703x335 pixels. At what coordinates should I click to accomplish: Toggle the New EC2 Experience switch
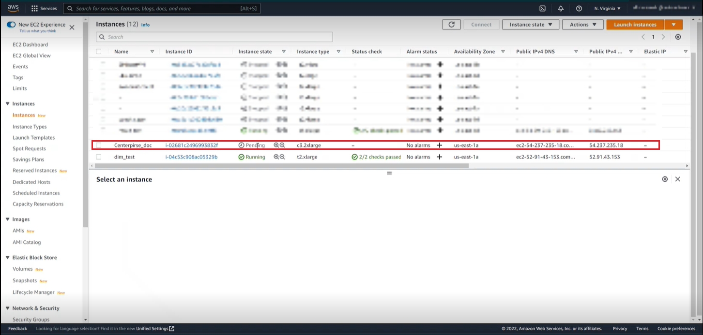click(x=11, y=25)
